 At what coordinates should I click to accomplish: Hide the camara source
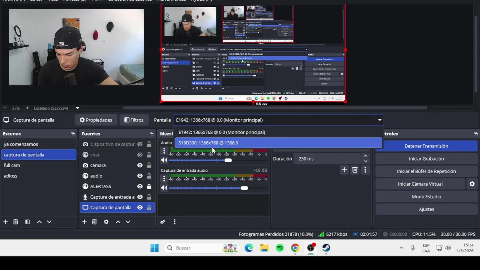click(x=140, y=165)
